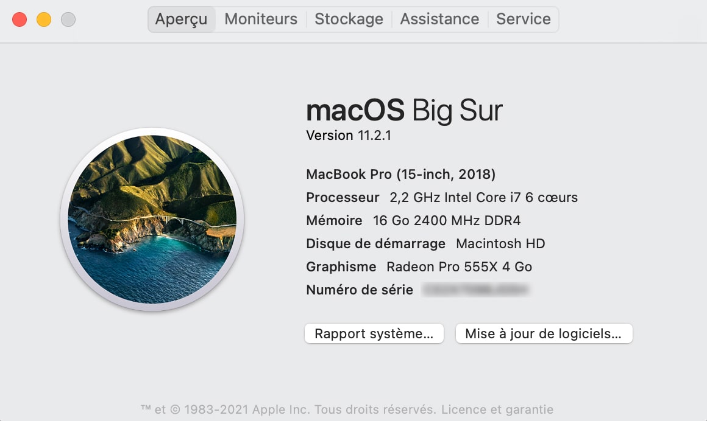Click the MacBook Pro model name line
The height and width of the screenshot is (421, 707).
point(400,174)
